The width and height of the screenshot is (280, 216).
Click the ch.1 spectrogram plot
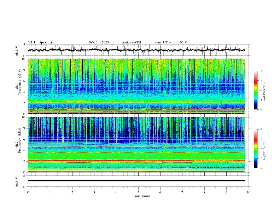click(x=136, y=86)
